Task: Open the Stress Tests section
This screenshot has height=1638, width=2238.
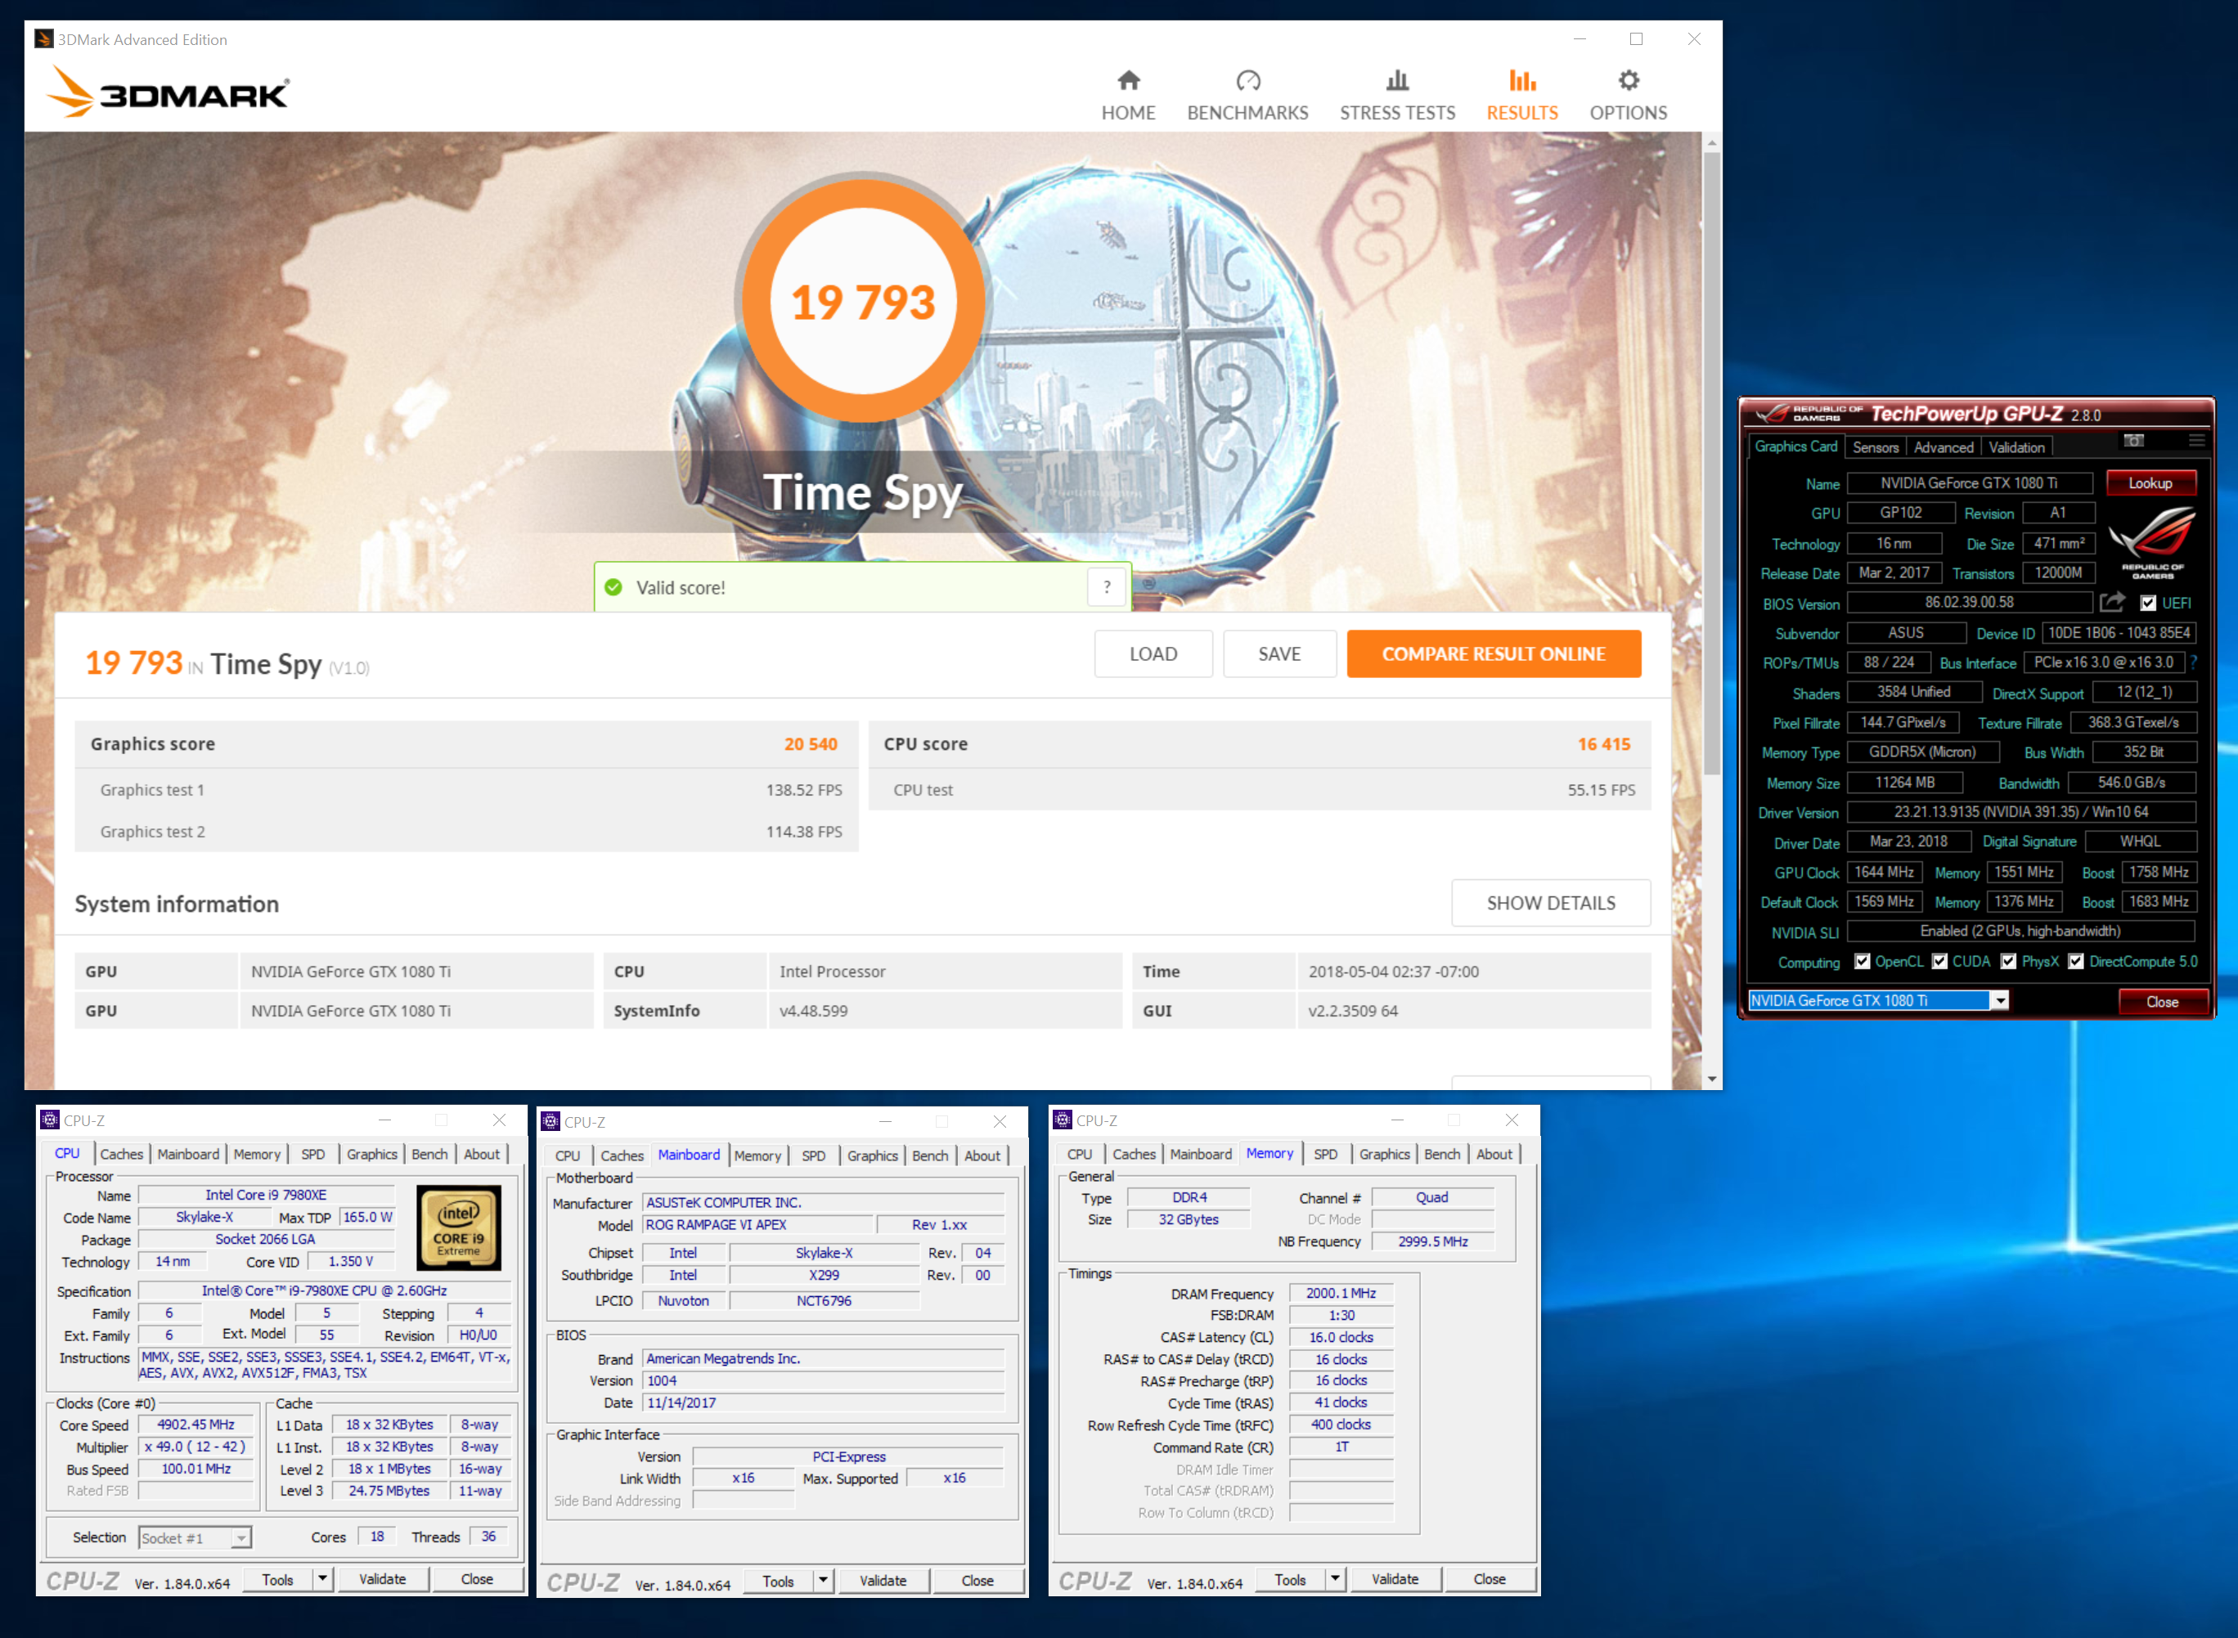Action: (1396, 94)
